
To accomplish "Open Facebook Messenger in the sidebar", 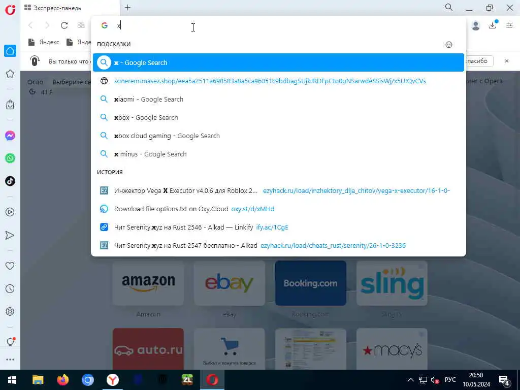I will click(10, 136).
